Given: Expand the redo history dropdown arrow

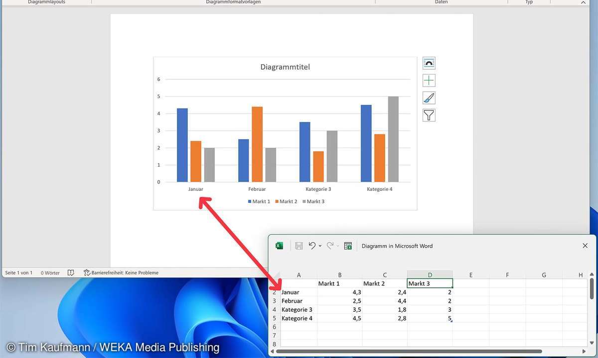Looking at the screenshot, I should [338, 246].
